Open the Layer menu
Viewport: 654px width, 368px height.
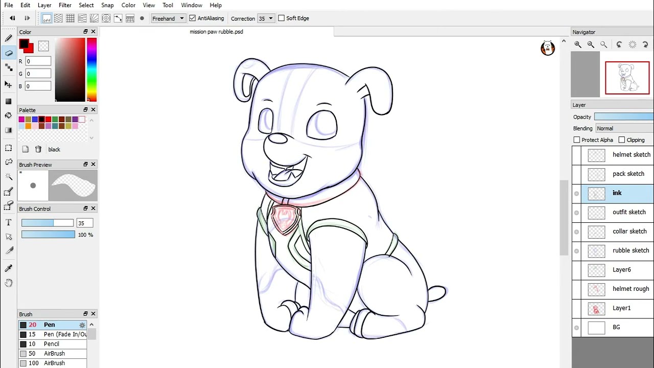coord(44,5)
